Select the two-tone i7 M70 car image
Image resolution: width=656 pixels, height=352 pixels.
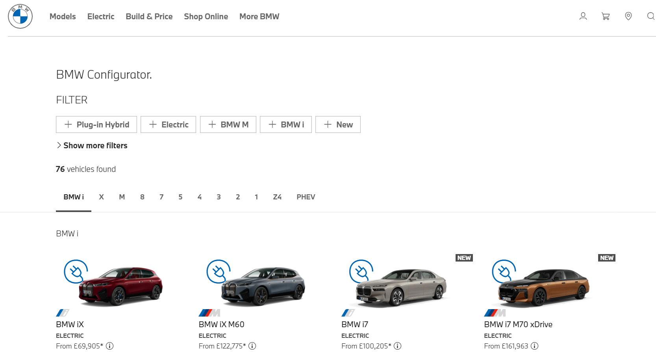click(544, 287)
